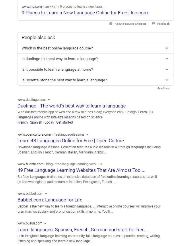The width and height of the screenshot is (181, 246).
Task: Open the Inc.com 9 Places to Learn result
Action: pyautogui.click(x=85, y=13)
